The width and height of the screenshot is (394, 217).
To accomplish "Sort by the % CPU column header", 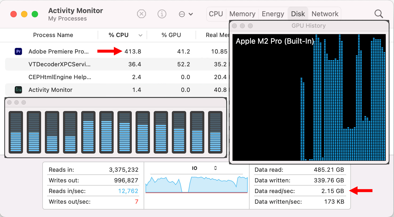I will (x=119, y=35).
